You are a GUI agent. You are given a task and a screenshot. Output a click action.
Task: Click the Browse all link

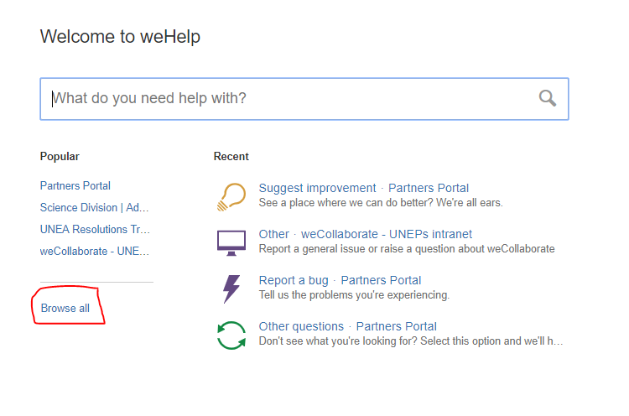pos(65,308)
